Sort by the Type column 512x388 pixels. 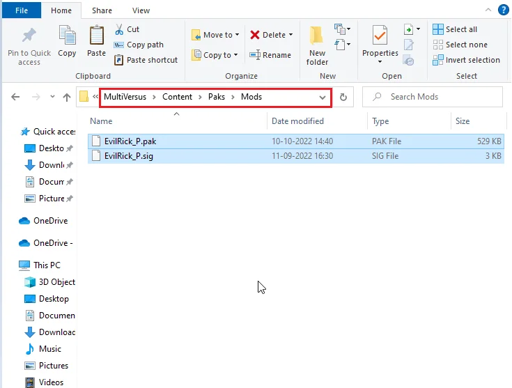[x=409, y=121]
